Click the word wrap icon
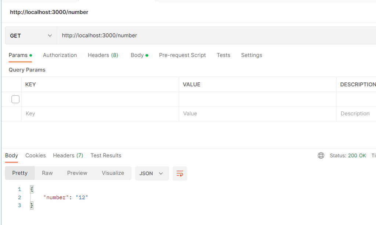 180,173
